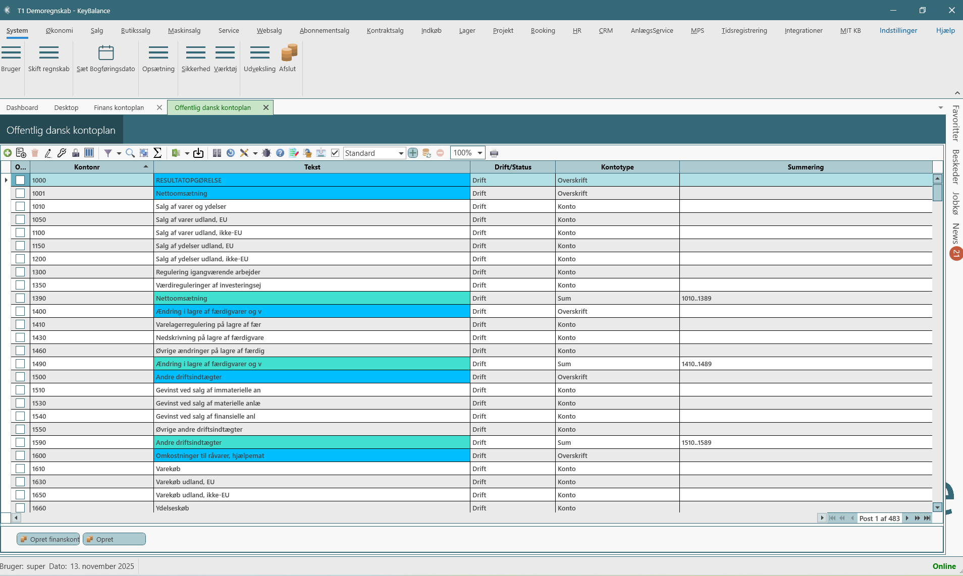
Task: Click the filter funnel icon
Action: 108,153
